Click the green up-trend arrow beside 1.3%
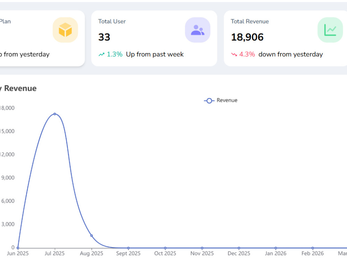 coord(101,54)
